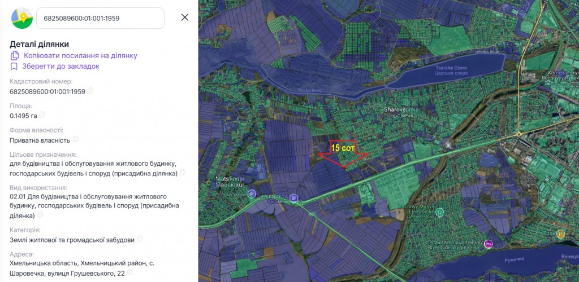Copy the plot address text

point(129,272)
